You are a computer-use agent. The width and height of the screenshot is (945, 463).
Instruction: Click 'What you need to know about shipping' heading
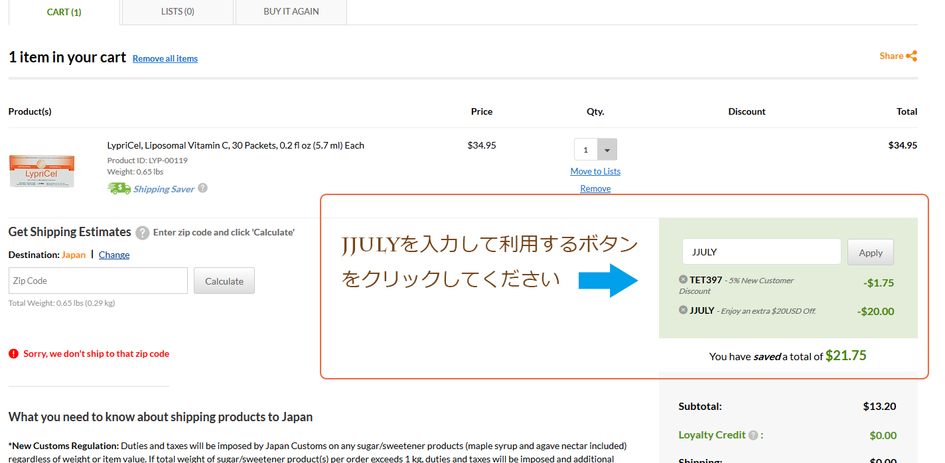(x=161, y=417)
